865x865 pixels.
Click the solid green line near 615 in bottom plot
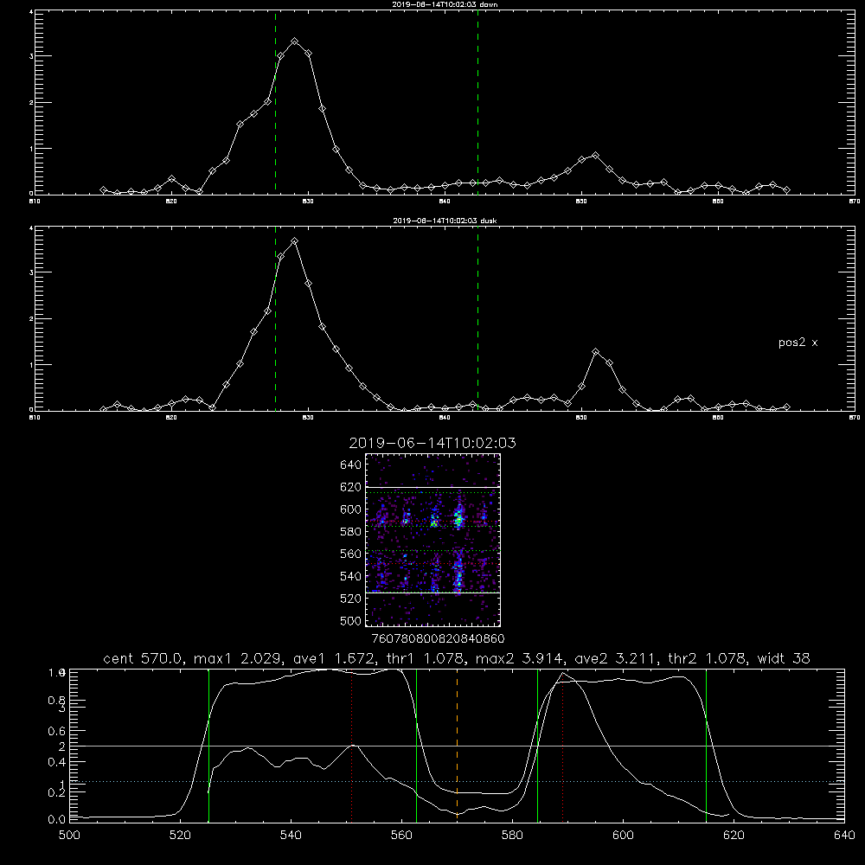click(706, 746)
